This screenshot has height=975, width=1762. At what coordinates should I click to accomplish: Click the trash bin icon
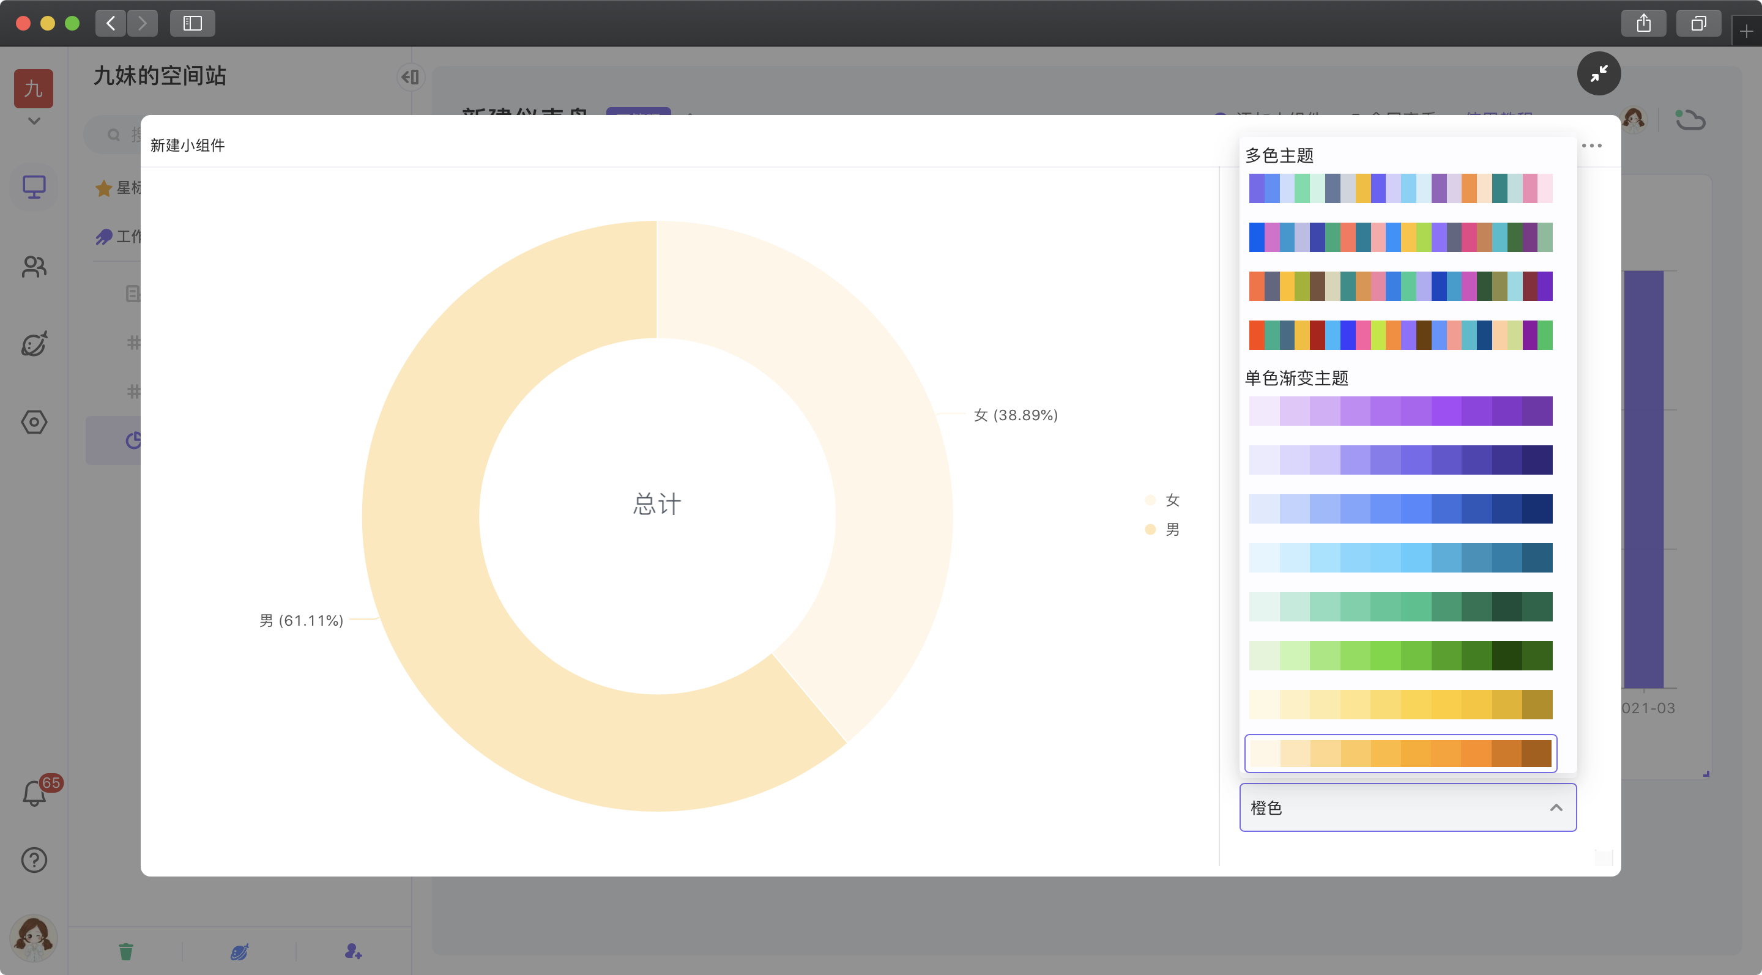[126, 951]
